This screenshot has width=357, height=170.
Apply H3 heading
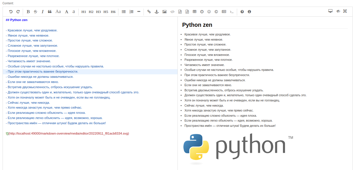(98, 12)
